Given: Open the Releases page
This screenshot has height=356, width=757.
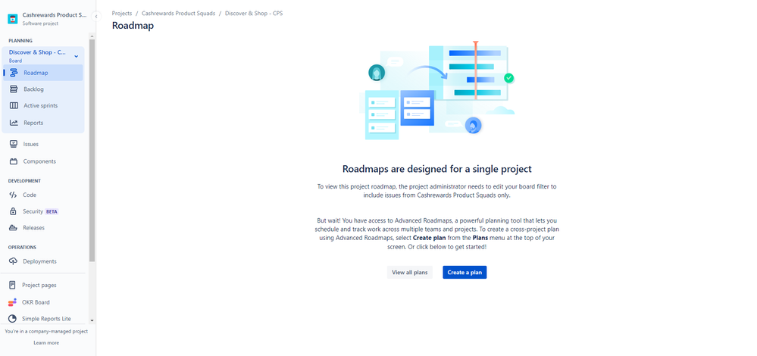Looking at the screenshot, I should (x=43, y=228).
